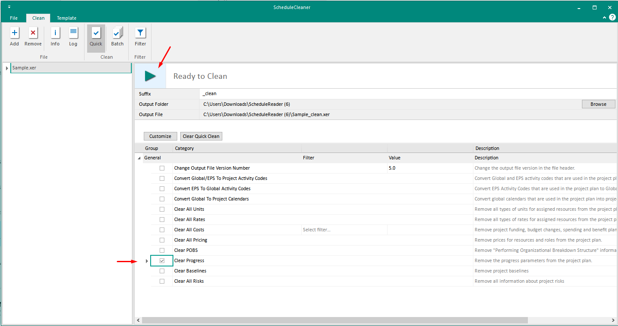
Task: Click the 'Remove project baselines' description text
Action: pyautogui.click(x=502, y=271)
